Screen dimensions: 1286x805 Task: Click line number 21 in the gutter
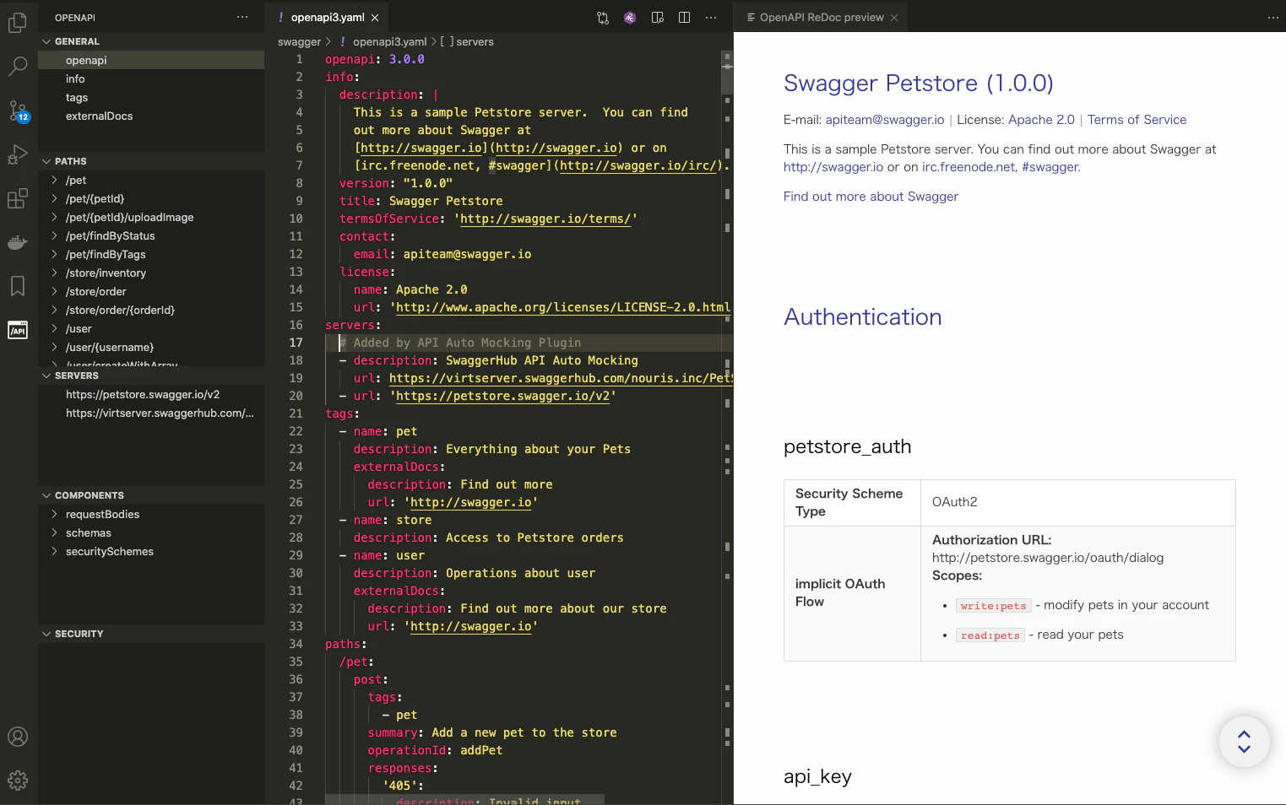tap(296, 413)
